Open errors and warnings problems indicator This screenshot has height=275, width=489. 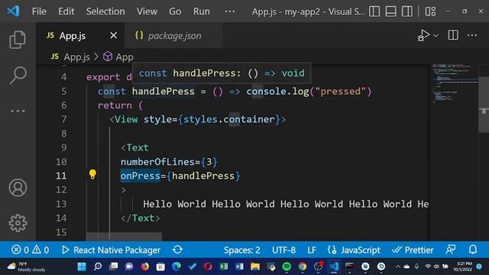tap(31, 250)
